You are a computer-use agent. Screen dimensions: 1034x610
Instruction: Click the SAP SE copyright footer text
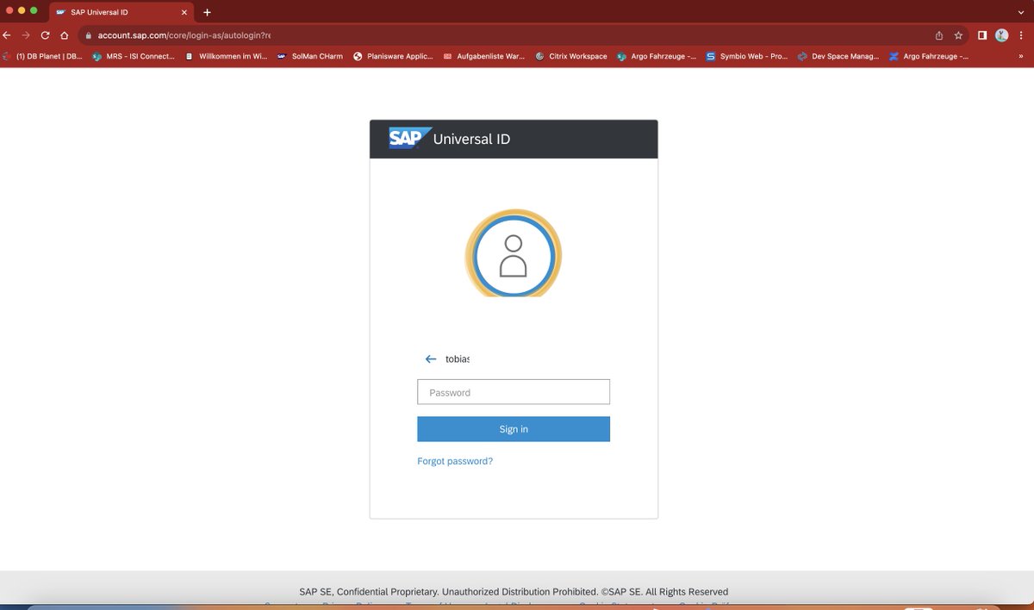514,592
